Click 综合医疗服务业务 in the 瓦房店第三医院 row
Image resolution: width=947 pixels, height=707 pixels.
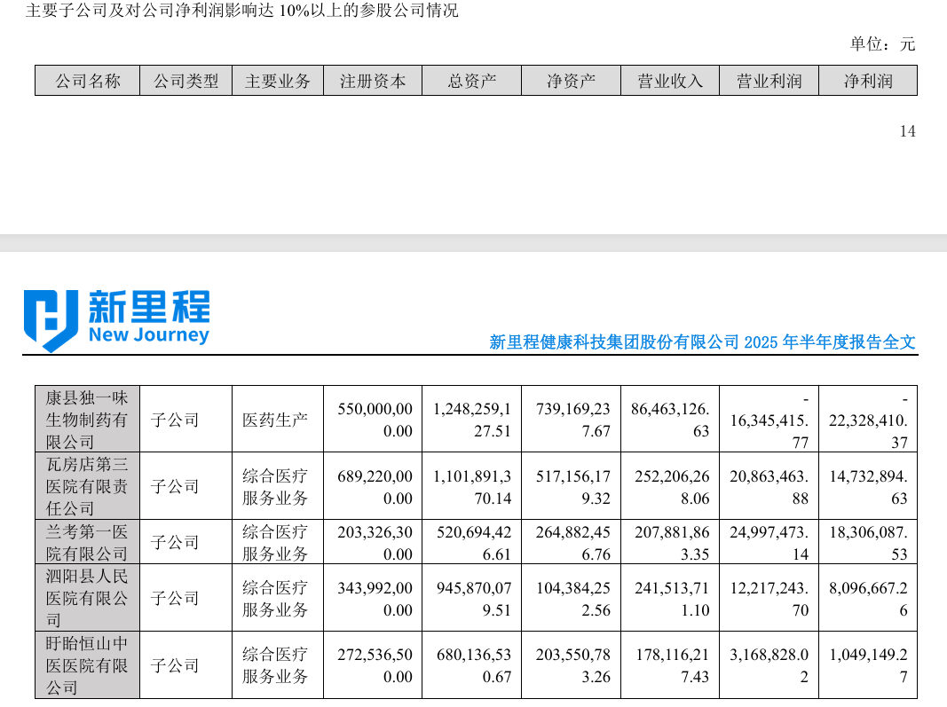pyautogui.click(x=275, y=487)
